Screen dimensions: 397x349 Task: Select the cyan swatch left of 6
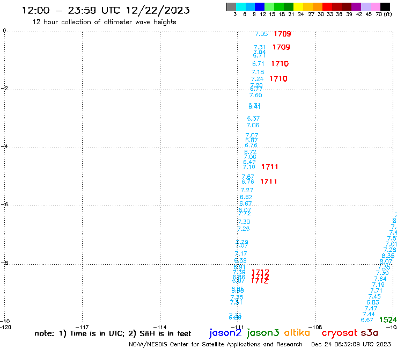tap(240, 6)
